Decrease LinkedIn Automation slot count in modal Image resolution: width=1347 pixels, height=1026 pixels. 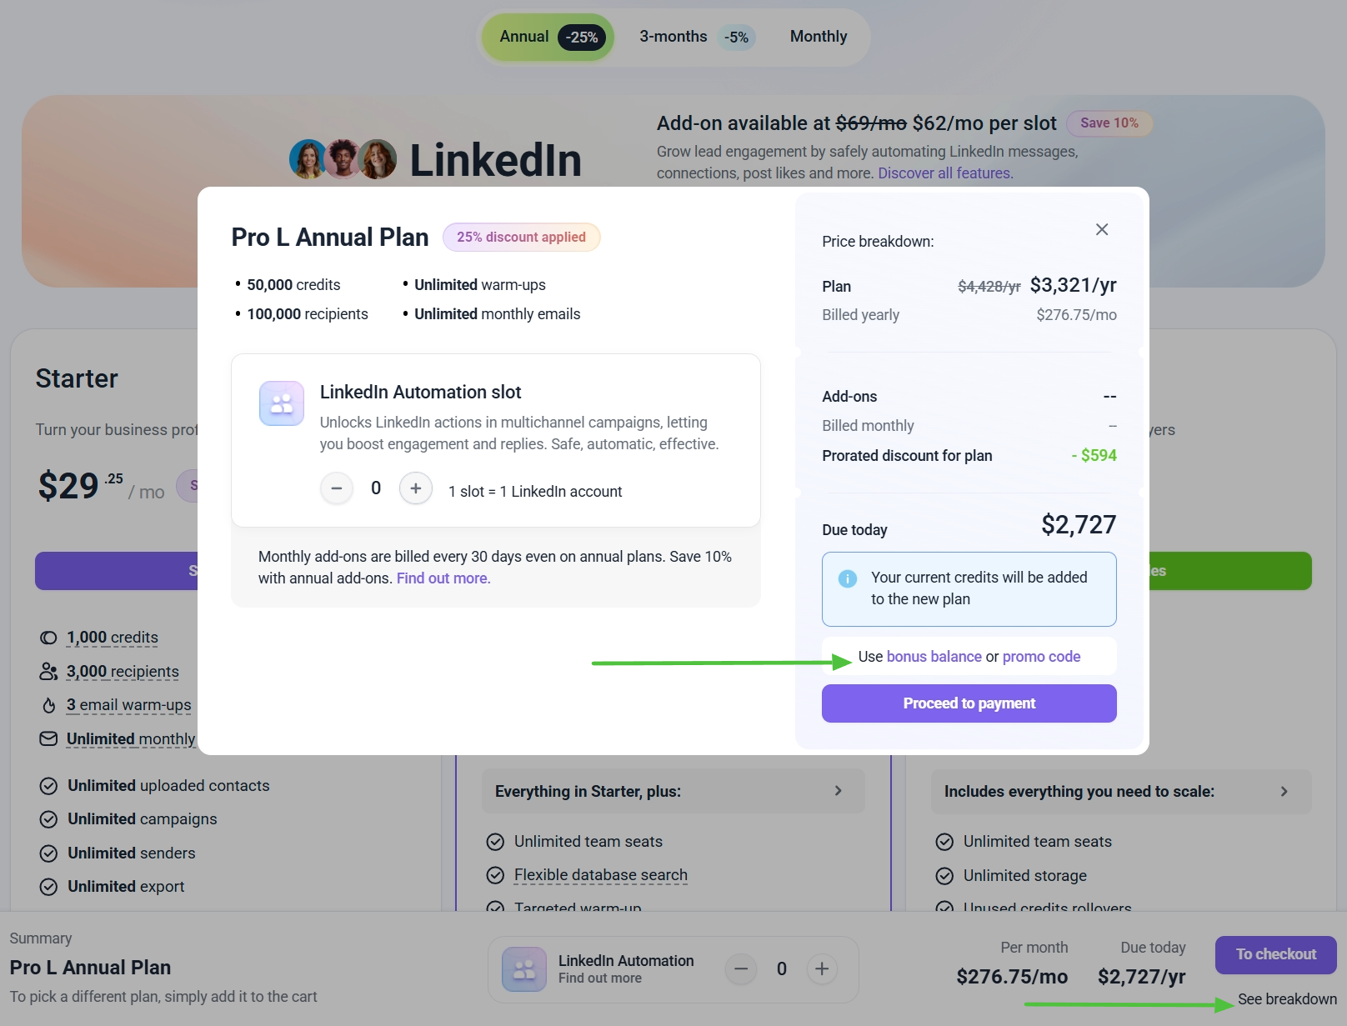click(x=337, y=488)
